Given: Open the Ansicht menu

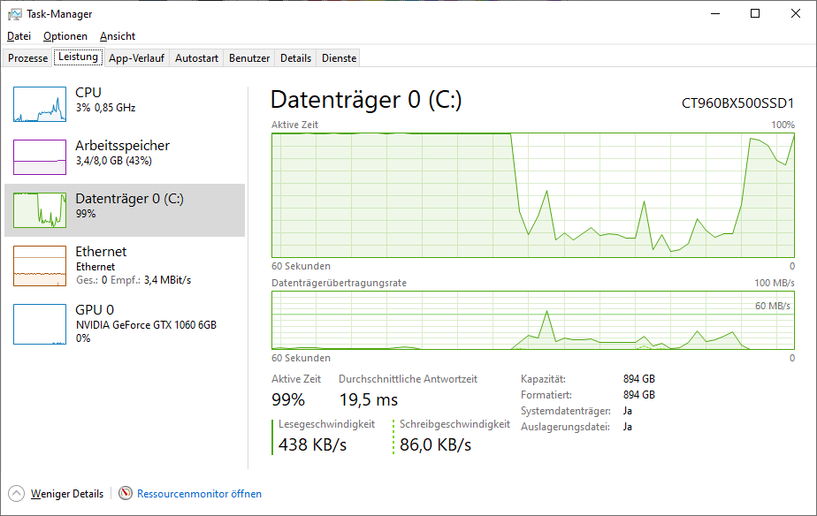Looking at the screenshot, I should coord(118,36).
